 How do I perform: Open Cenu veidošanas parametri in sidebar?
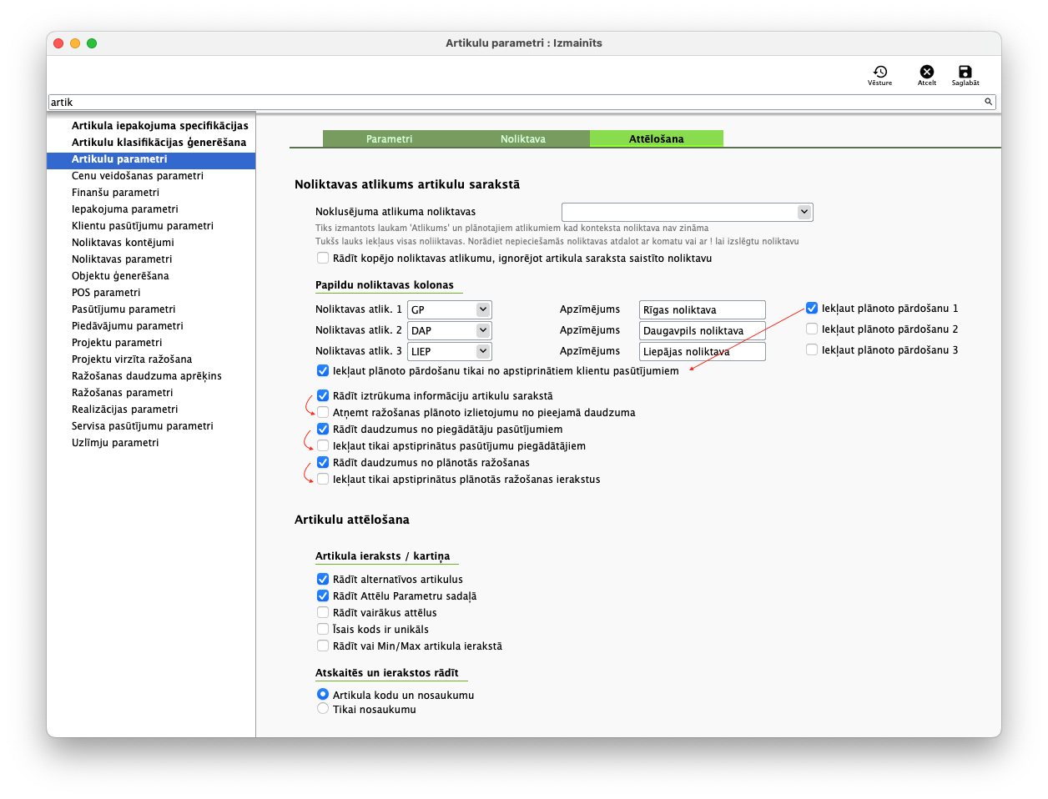138,176
